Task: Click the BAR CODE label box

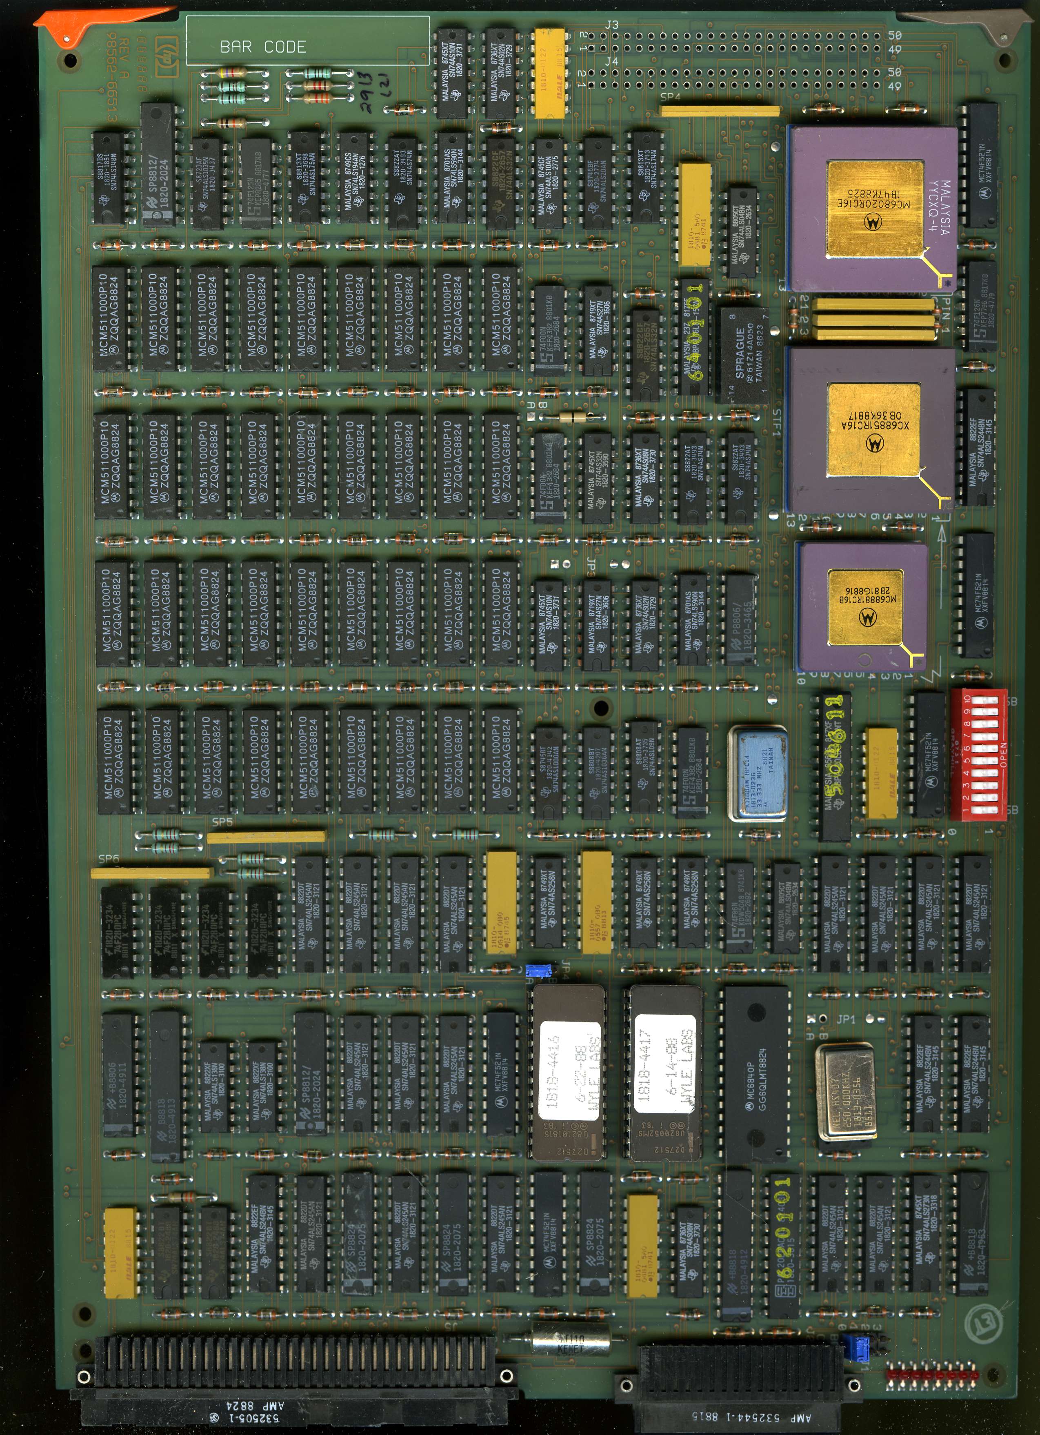Action: 308,40
